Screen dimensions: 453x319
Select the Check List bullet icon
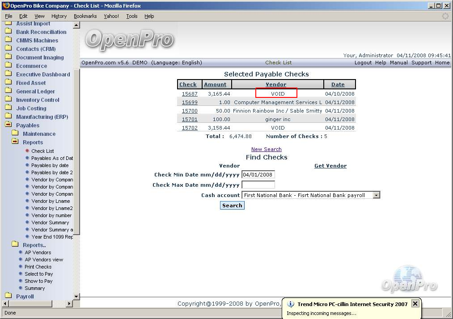27,151
